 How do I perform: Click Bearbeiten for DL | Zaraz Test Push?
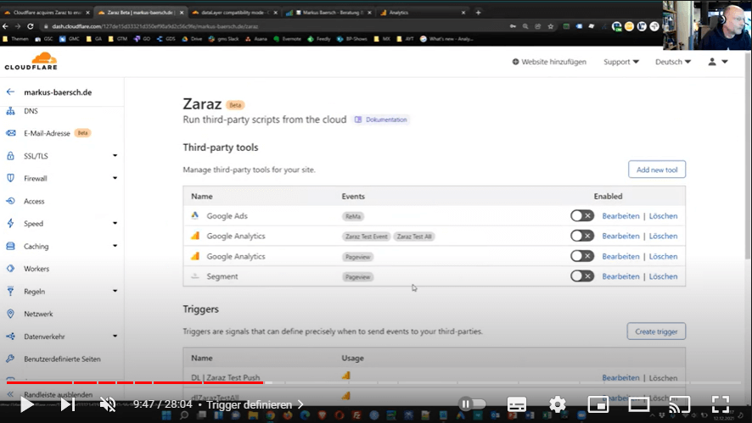620,378
